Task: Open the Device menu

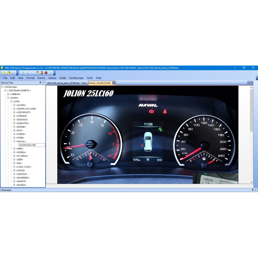Action: pyautogui.click(x=41, y=78)
